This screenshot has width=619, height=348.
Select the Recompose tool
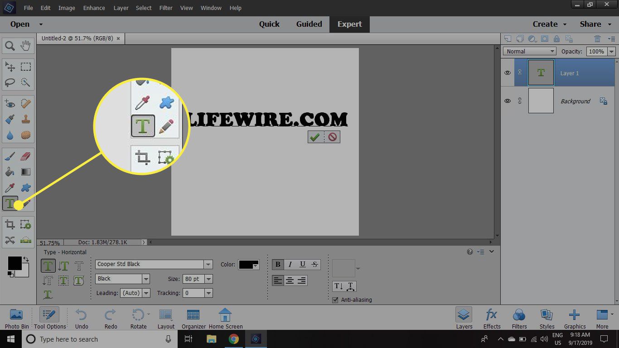coord(26,225)
